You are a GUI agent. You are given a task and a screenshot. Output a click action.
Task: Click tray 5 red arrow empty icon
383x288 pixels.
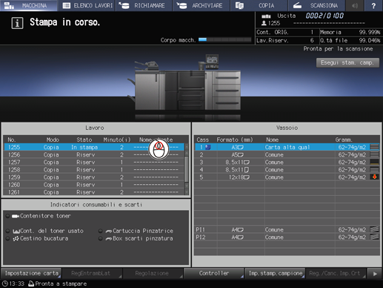click(374, 177)
